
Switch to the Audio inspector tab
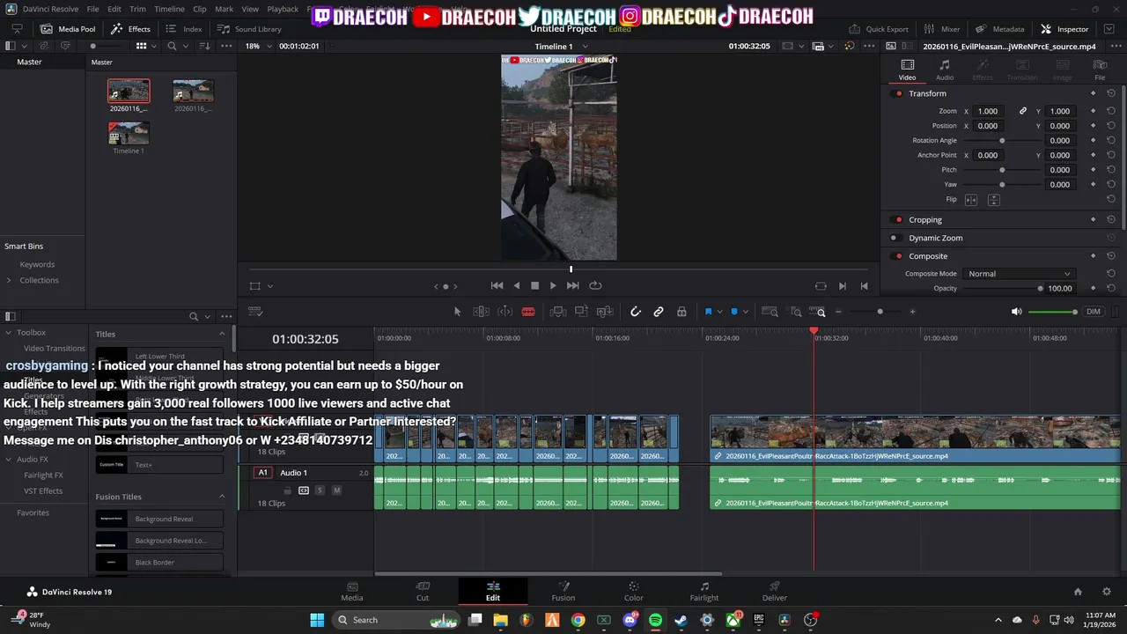(945, 70)
